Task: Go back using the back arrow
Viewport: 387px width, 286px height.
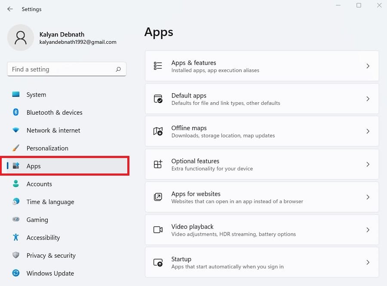Action: [10, 9]
